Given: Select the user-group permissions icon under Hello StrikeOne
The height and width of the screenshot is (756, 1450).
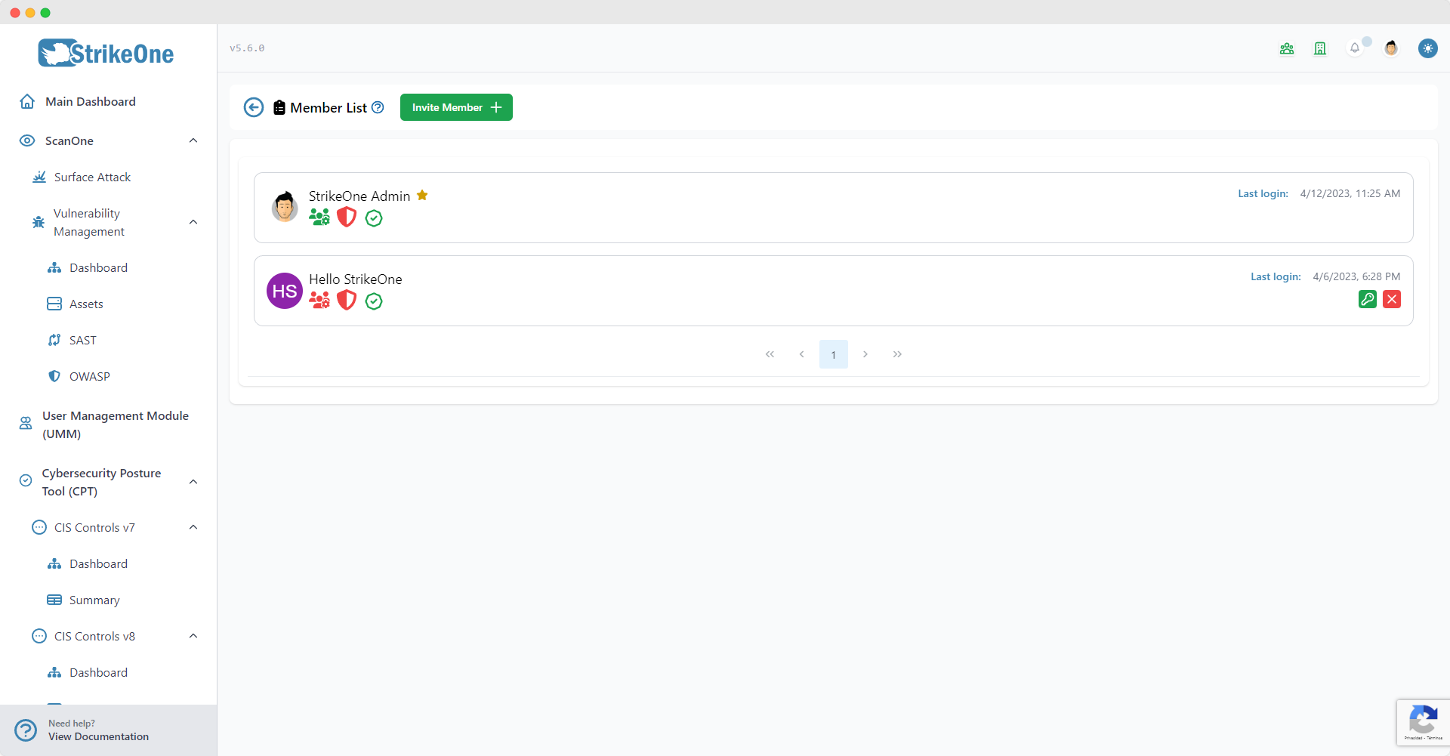Looking at the screenshot, I should point(319,300).
